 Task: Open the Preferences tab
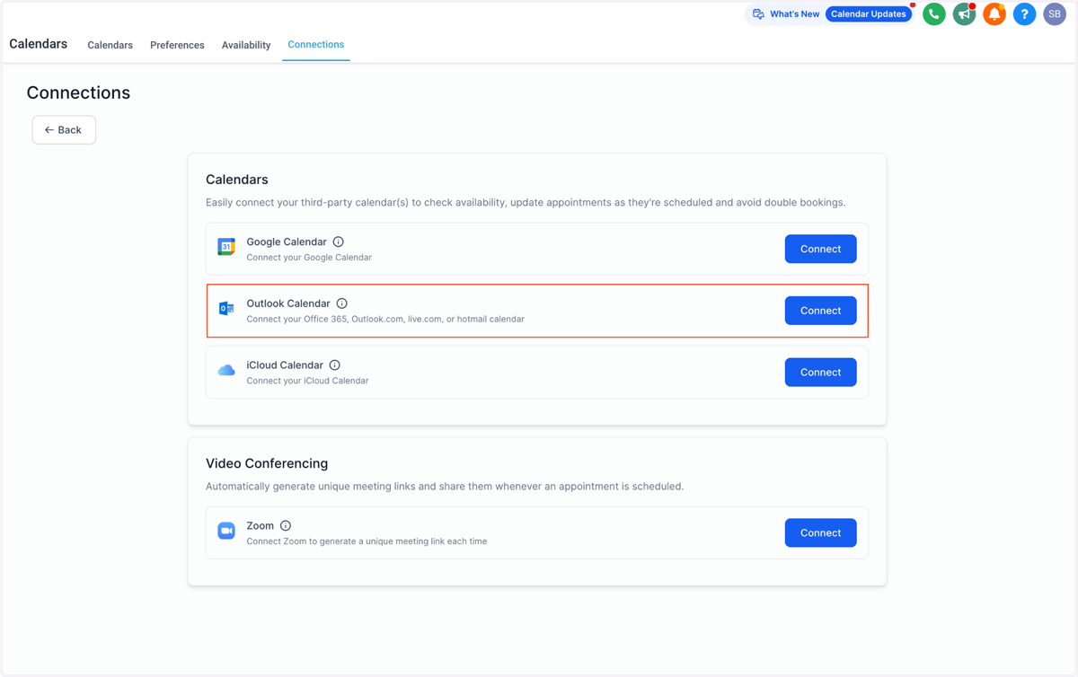177,45
